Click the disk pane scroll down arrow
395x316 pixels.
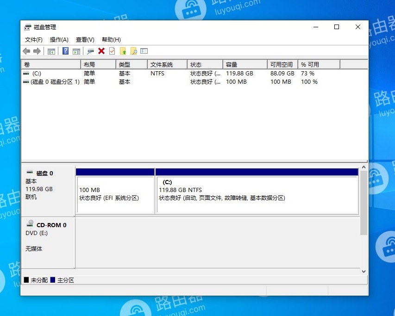click(x=364, y=272)
